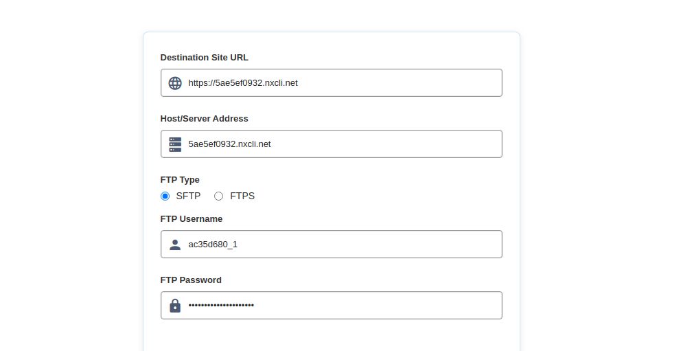Click the FTPS option label text
This screenshot has width=681, height=351.
click(242, 196)
